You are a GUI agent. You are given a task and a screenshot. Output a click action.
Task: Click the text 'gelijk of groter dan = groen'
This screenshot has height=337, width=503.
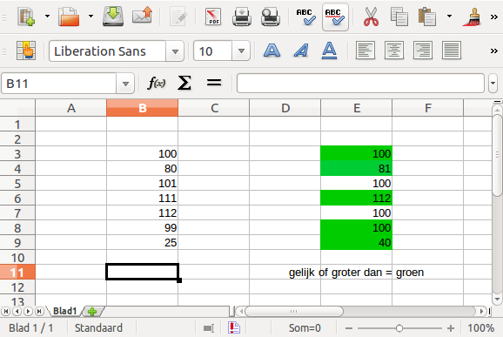tap(356, 273)
